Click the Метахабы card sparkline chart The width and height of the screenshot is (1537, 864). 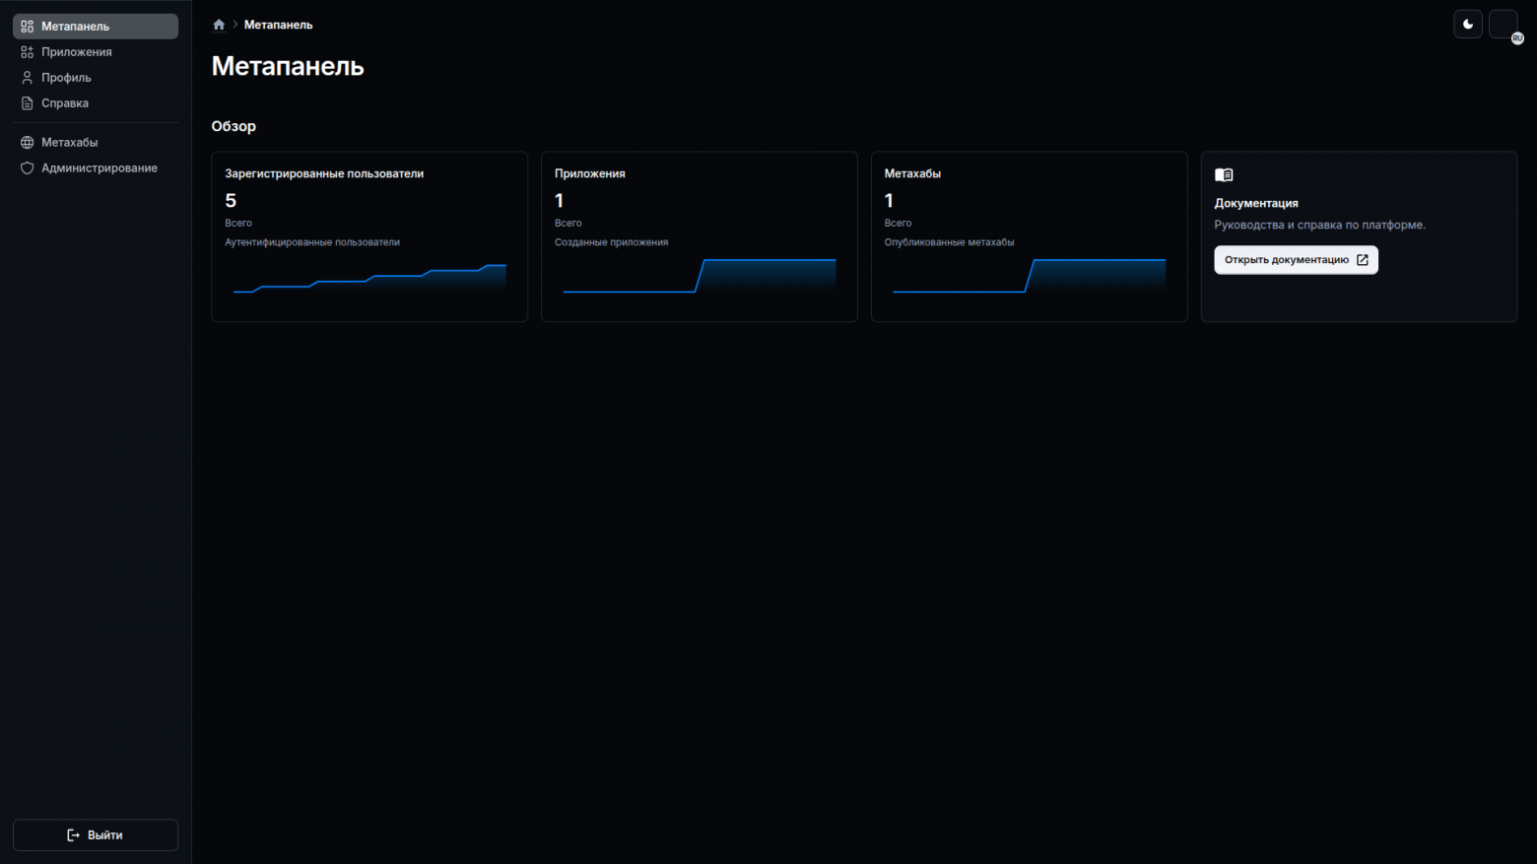(1030, 276)
